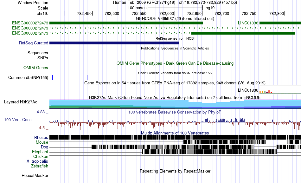Click the Mouse Multiz alignment blocks
The height and width of the screenshot is (183, 301).
pyautogui.click(x=242, y=142)
